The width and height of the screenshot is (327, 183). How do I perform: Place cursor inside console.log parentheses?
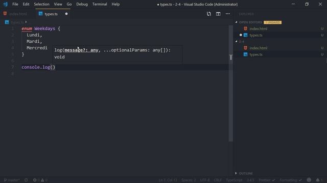53,67
